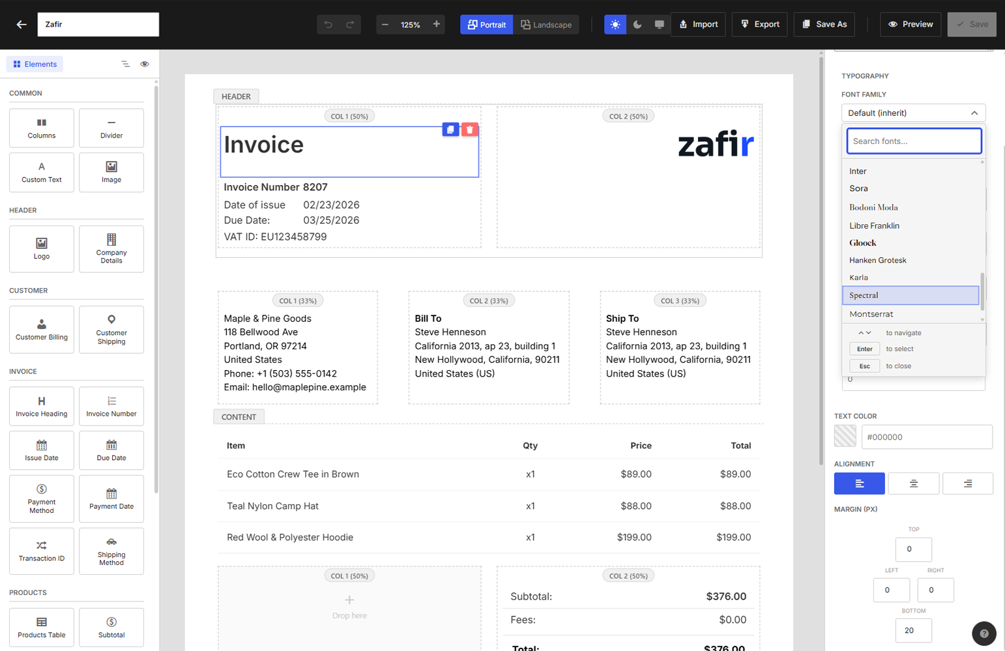Add the Shipping Method element
This screenshot has width=1005, height=651.
(111, 551)
